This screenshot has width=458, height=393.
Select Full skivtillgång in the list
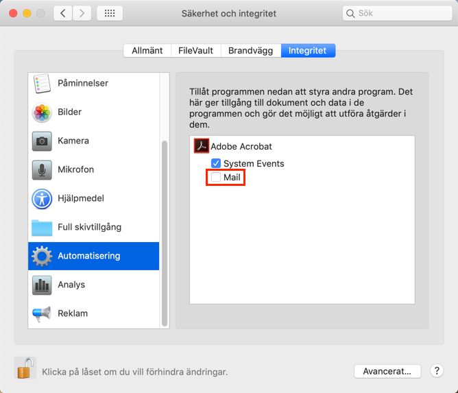[94, 227]
